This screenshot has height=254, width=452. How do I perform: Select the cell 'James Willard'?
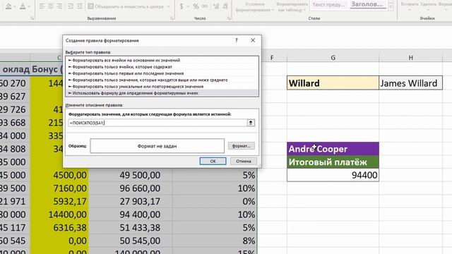coord(411,83)
